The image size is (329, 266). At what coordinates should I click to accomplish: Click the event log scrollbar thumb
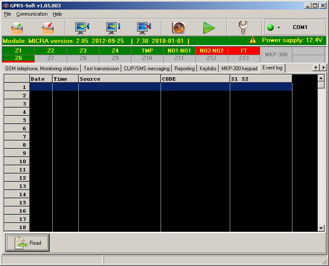coord(321,85)
